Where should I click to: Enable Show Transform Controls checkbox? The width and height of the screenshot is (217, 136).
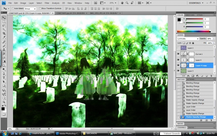(x=40, y=8)
